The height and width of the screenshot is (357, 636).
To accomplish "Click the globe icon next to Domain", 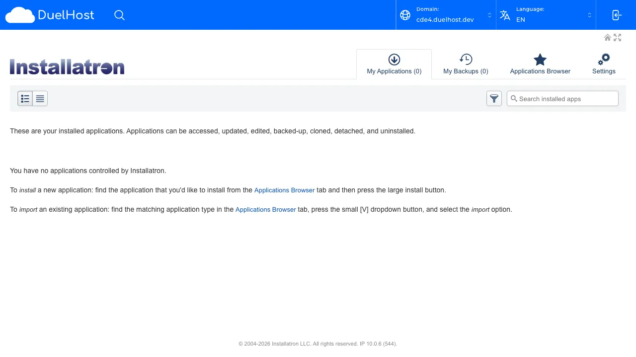I will pos(405,15).
